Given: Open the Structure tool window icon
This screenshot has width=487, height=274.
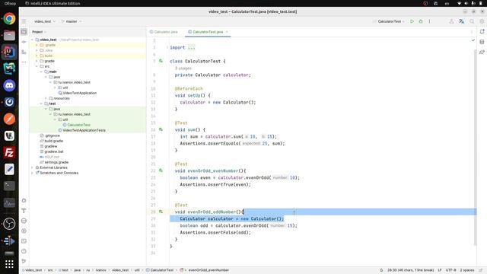Looking at the screenshot, I should tap(24, 52).
